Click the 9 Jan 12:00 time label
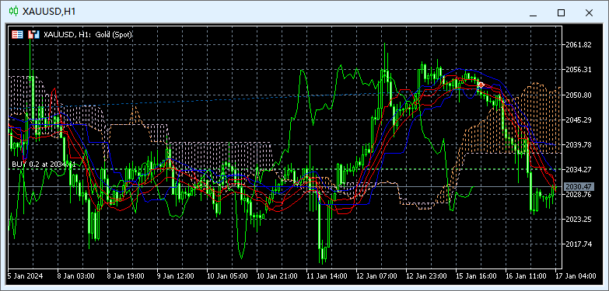This screenshot has width=609, height=291. click(176, 276)
